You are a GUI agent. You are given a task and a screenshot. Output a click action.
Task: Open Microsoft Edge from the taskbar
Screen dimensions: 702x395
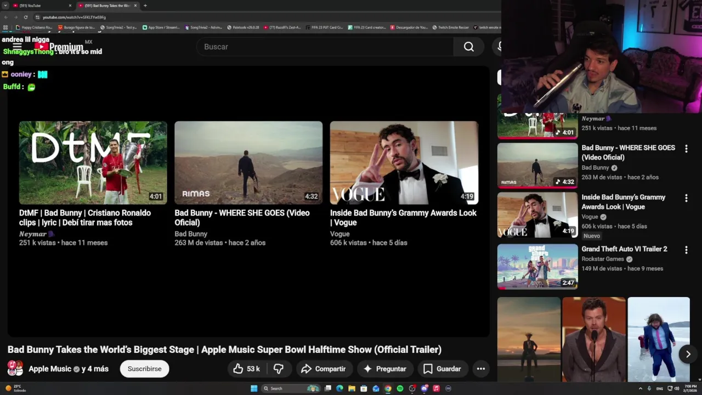click(339, 388)
